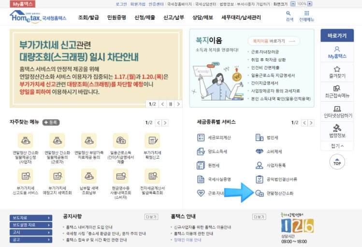Open 세무대리/납세관리 menu
This screenshot has height=247, width=362.
[x=241, y=17]
